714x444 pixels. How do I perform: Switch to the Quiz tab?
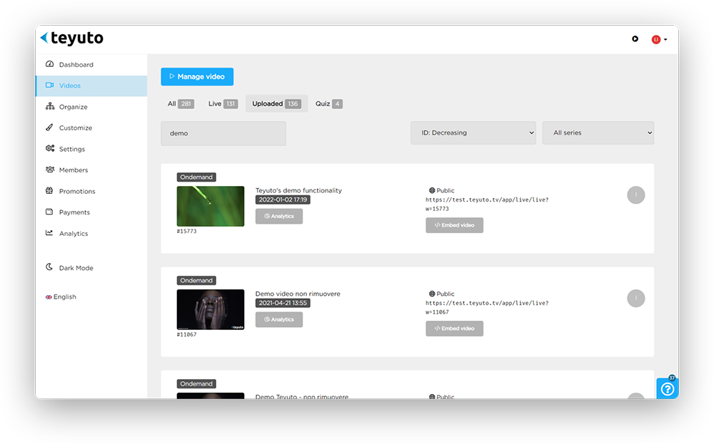(328, 103)
